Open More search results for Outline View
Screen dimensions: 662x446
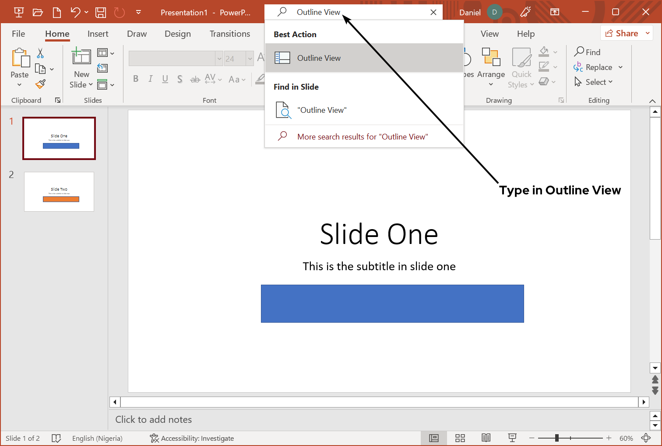pos(363,136)
